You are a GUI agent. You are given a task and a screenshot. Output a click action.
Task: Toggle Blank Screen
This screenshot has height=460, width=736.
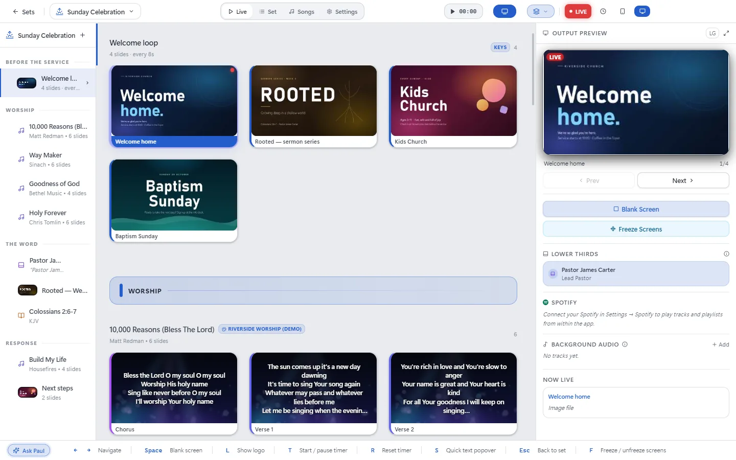(x=636, y=209)
